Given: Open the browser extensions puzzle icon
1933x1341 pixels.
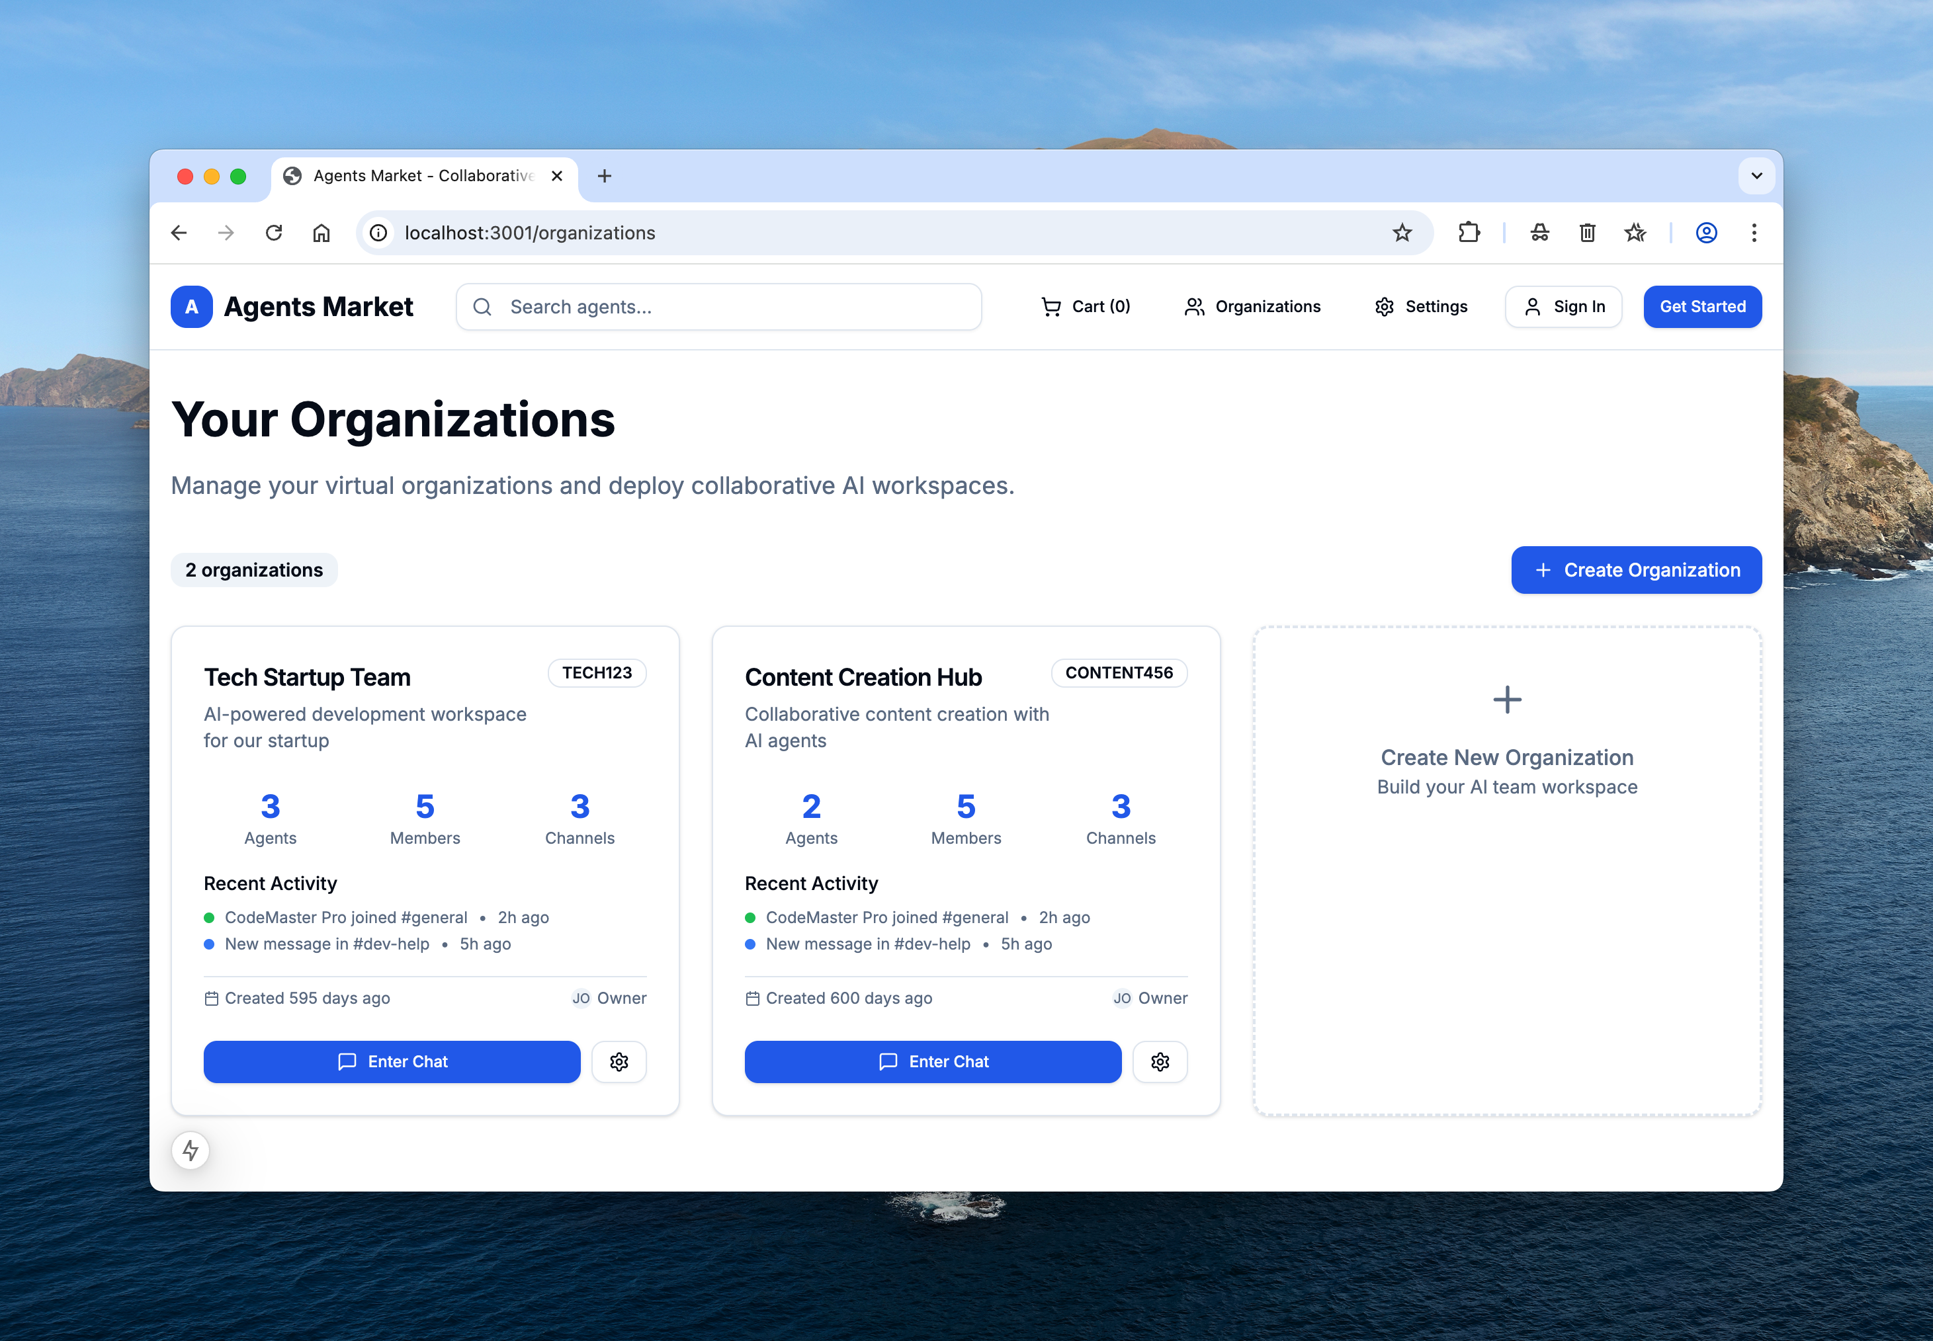Looking at the screenshot, I should pos(1468,233).
